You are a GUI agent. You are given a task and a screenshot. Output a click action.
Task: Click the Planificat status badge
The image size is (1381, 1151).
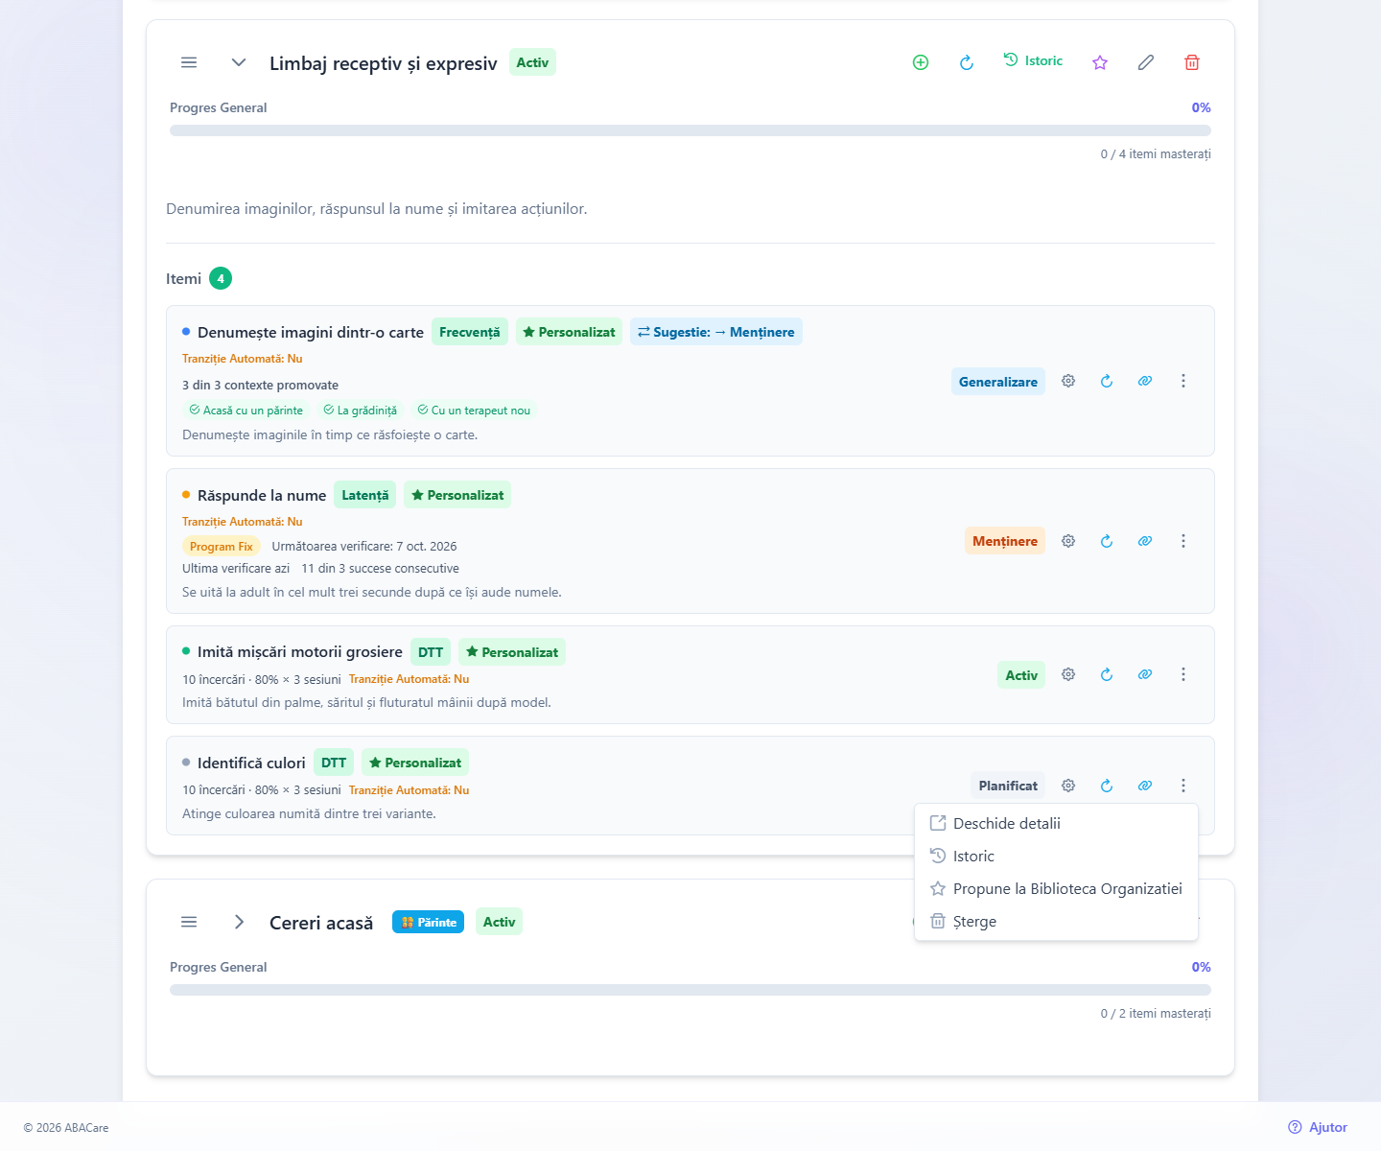tap(1008, 786)
